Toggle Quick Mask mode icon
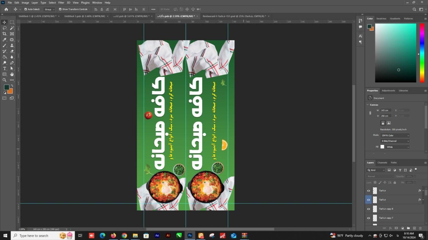Viewport: 428px width, 240px height. [x=5, y=98]
